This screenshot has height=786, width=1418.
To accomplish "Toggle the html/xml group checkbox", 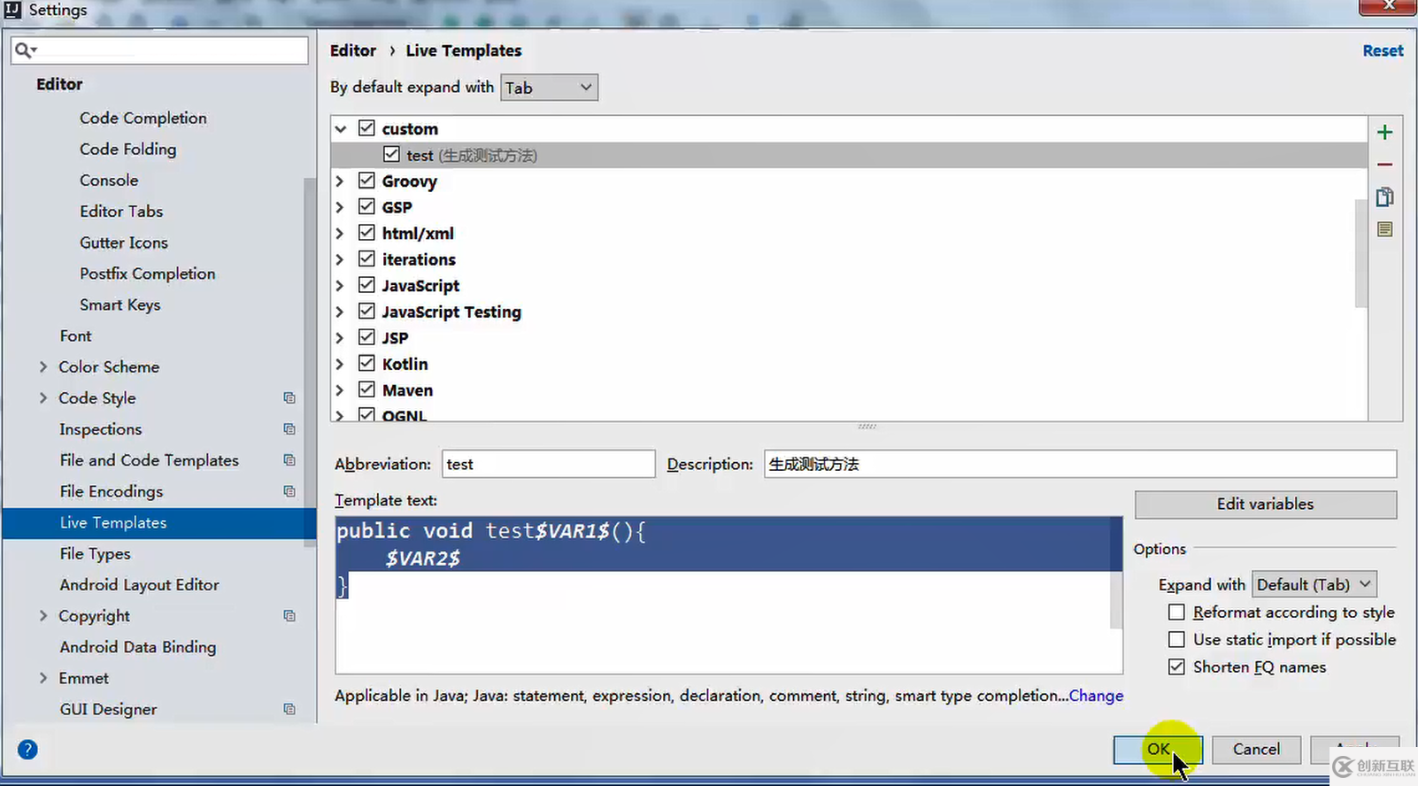I will [366, 233].
